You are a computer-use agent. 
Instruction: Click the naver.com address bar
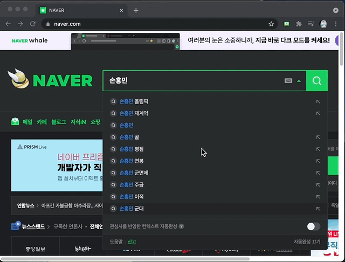160,24
